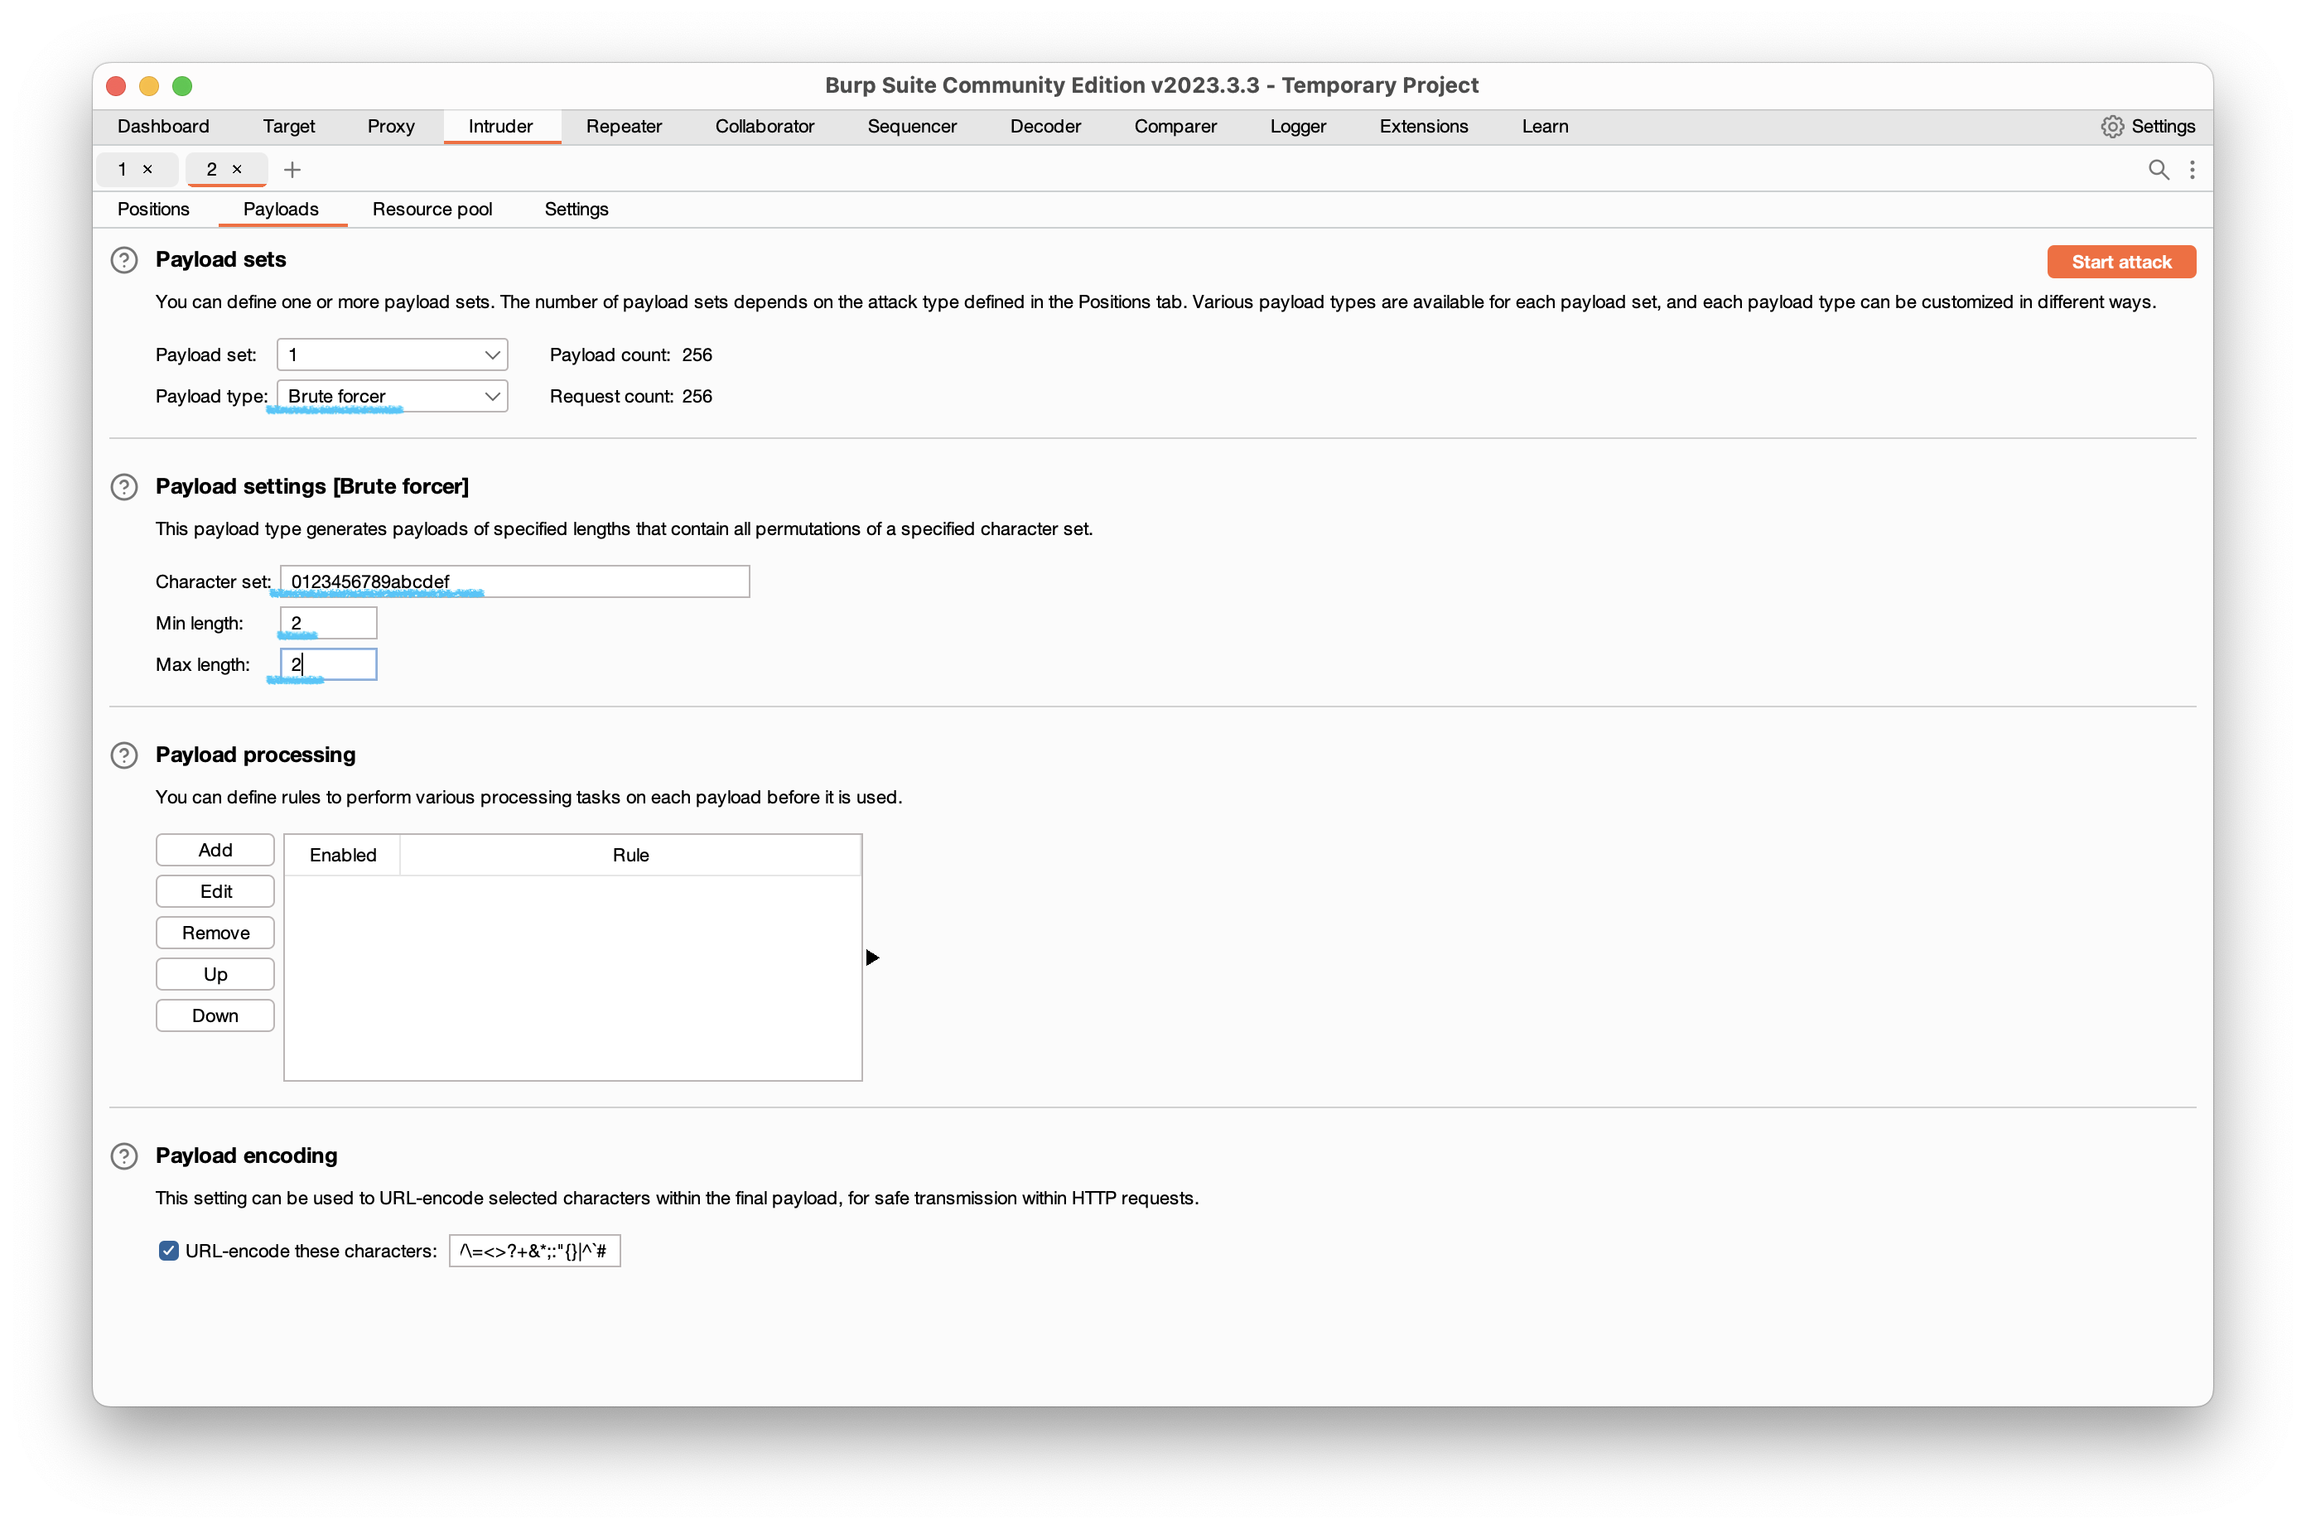Open the Payload type dropdown
This screenshot has height=1529, width=2306.
click(x=392, y=396)
